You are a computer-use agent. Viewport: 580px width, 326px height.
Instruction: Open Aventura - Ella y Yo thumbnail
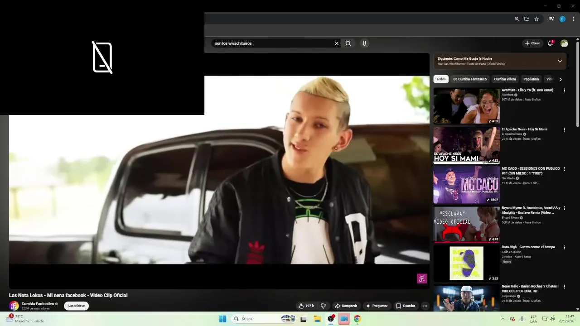coord(466,105)
